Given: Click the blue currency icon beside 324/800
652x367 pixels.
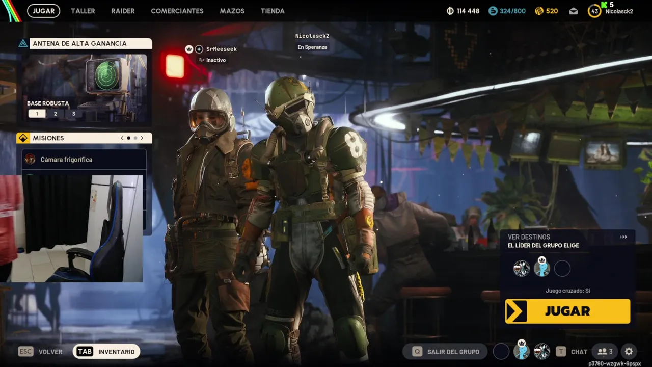Looking at the screenshot, I should pos(493,11).
